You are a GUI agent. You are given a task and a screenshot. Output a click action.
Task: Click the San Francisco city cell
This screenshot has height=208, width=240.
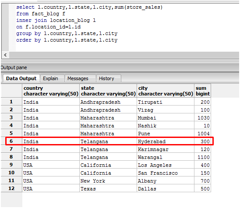click(x=166, y=173)
